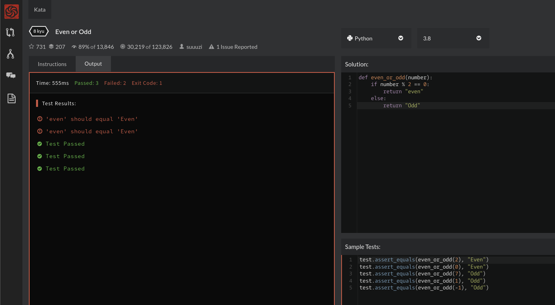Click the star icon beside 731
The width and height of the screenshot is (555, 305).
[32, 47]
